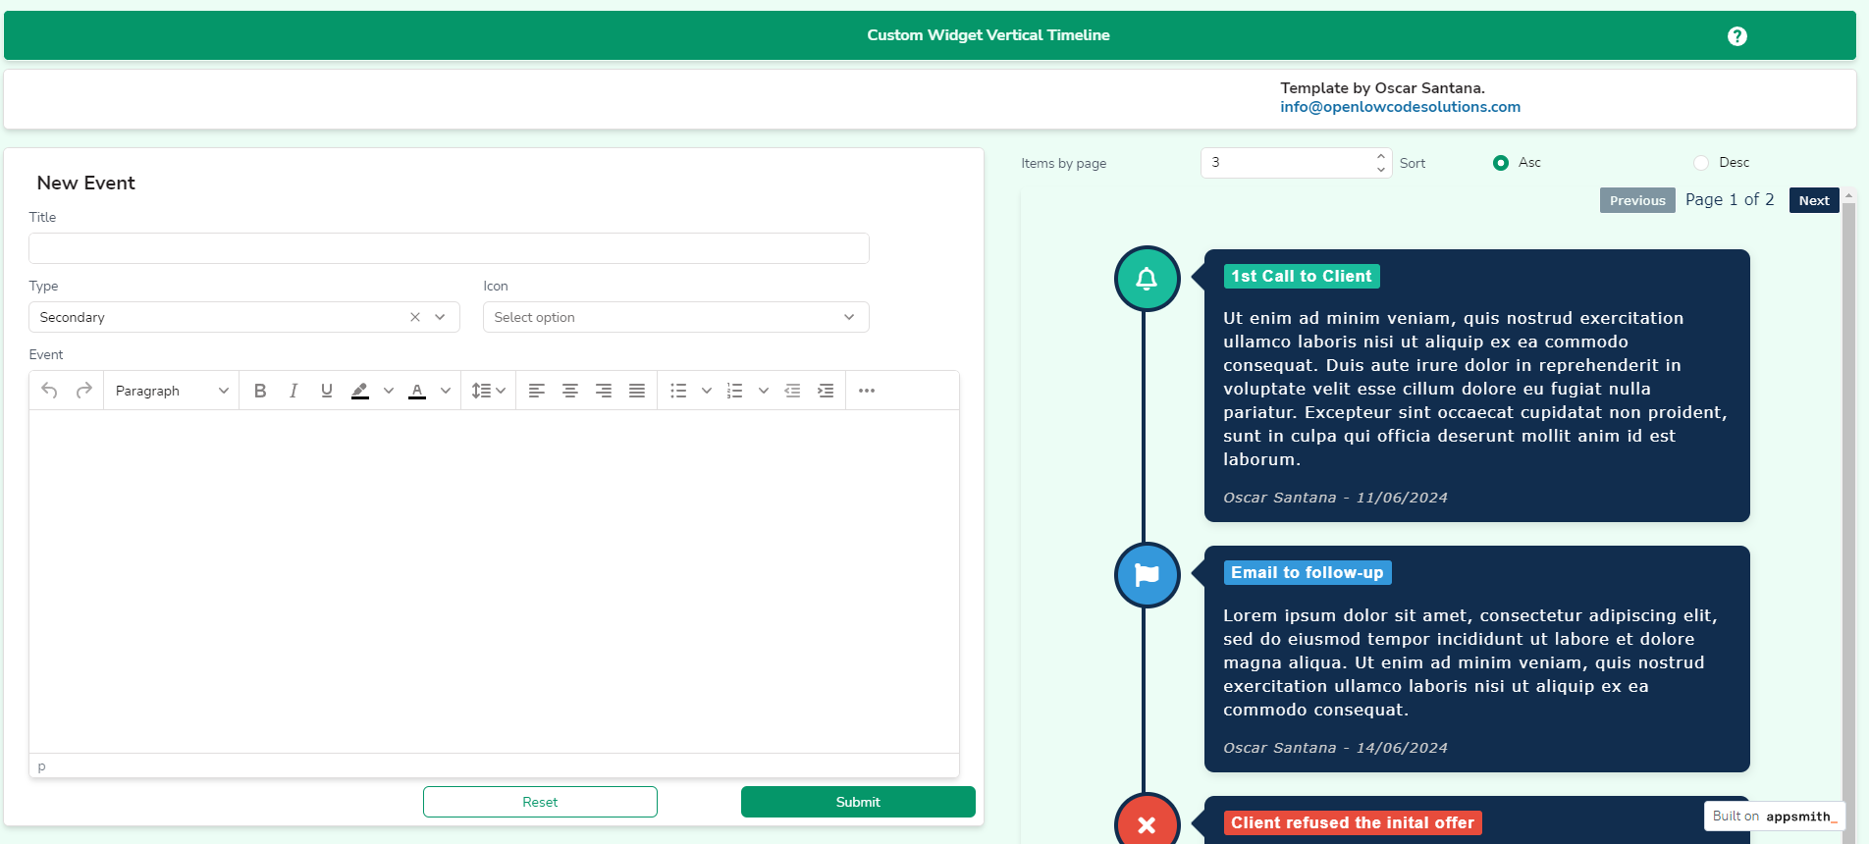Apply underline formatting
Screen dimensions: 1869x844
(x=327, y=391)
